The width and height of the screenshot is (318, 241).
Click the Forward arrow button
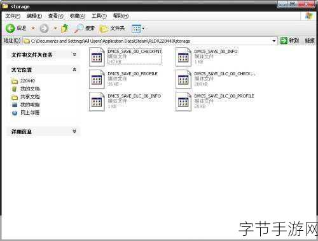click(44, 28)
